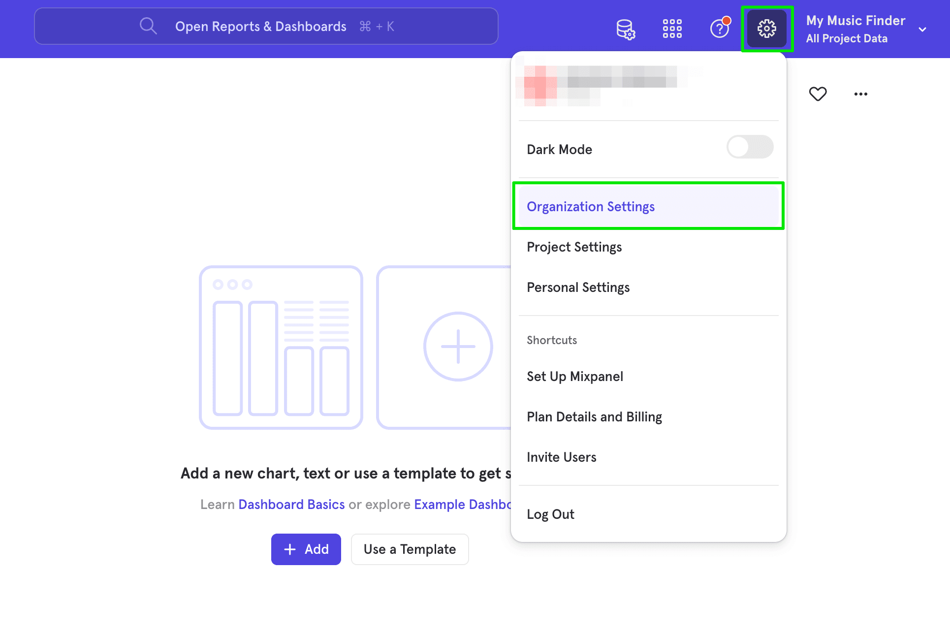Click Use a Template

[x=410, y=549]
